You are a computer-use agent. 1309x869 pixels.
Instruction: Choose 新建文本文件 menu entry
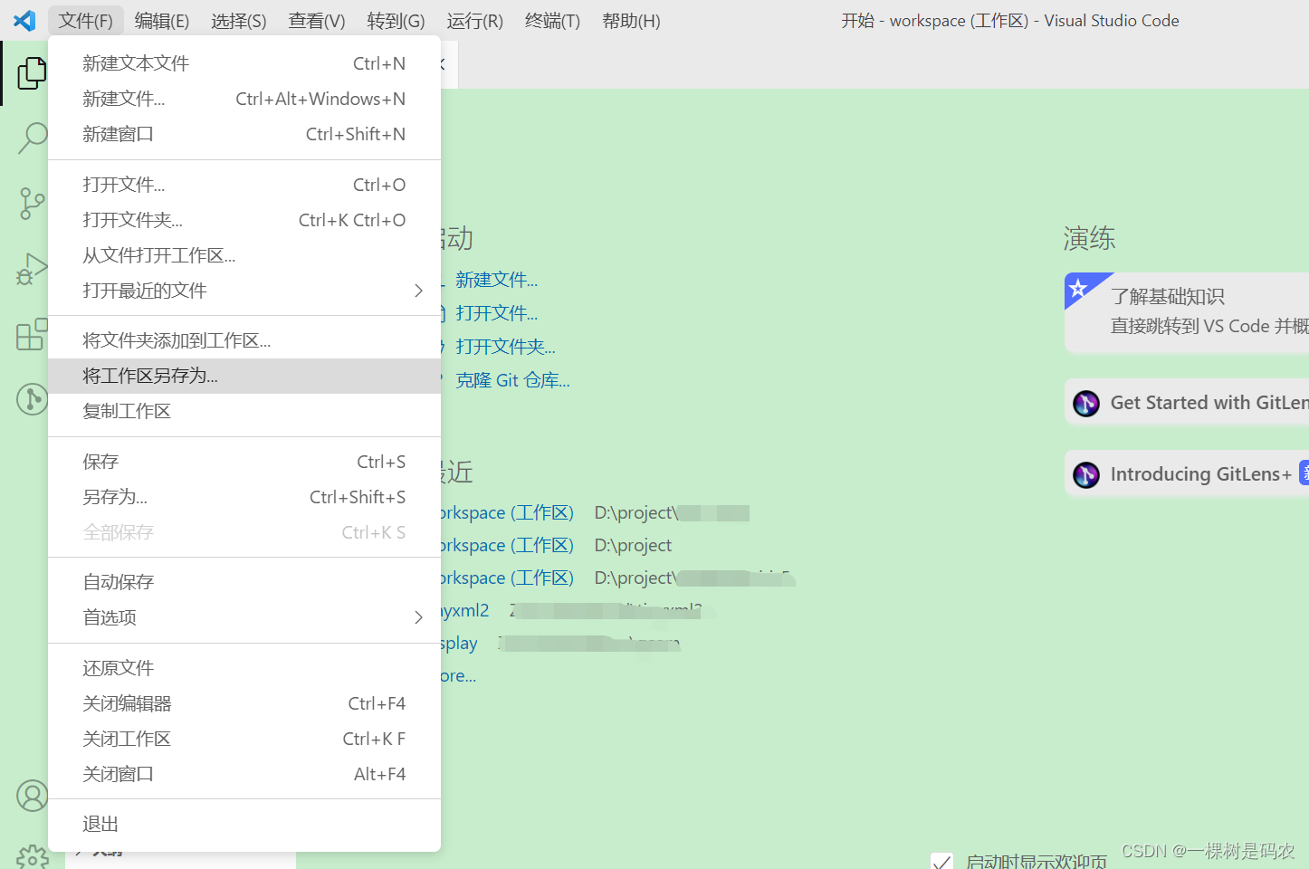click(x=244, y=63)
